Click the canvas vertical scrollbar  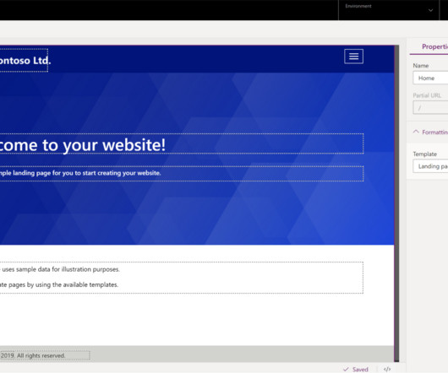click(396, 203)
